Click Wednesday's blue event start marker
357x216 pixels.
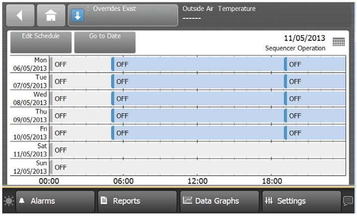click(x=113, y=98)
